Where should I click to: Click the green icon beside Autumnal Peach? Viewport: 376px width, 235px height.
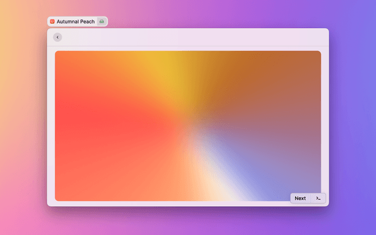tap(102, 21)
